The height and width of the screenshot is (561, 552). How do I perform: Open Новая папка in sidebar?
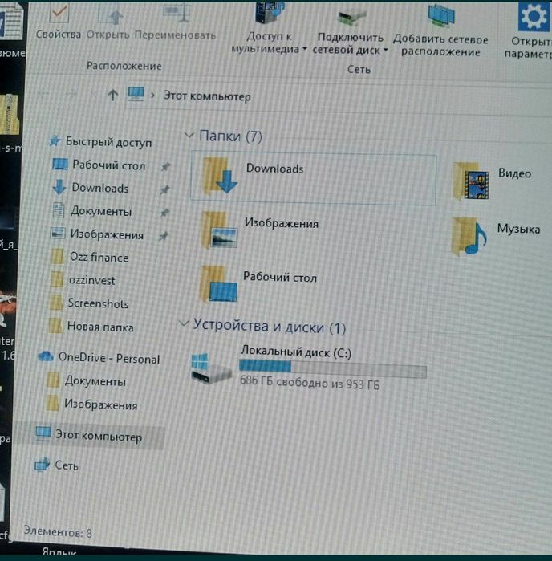[x=99, y=327]
